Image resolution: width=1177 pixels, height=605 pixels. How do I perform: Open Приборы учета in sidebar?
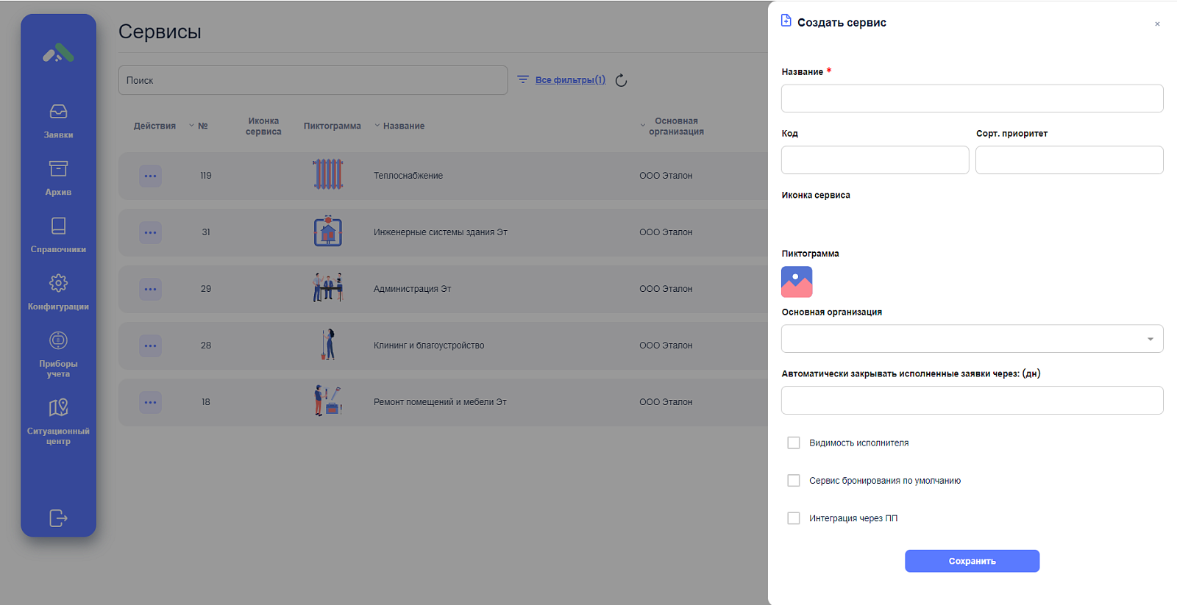coord(58,354)
